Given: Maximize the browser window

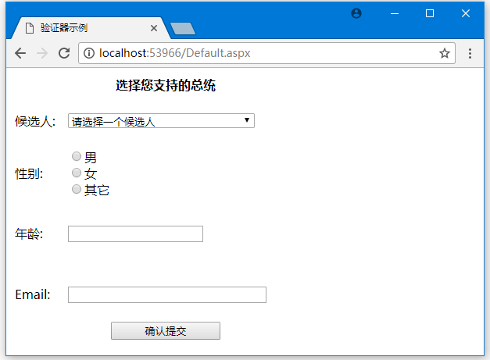Looking at the screenshot, I should click(x=429, y=13).
